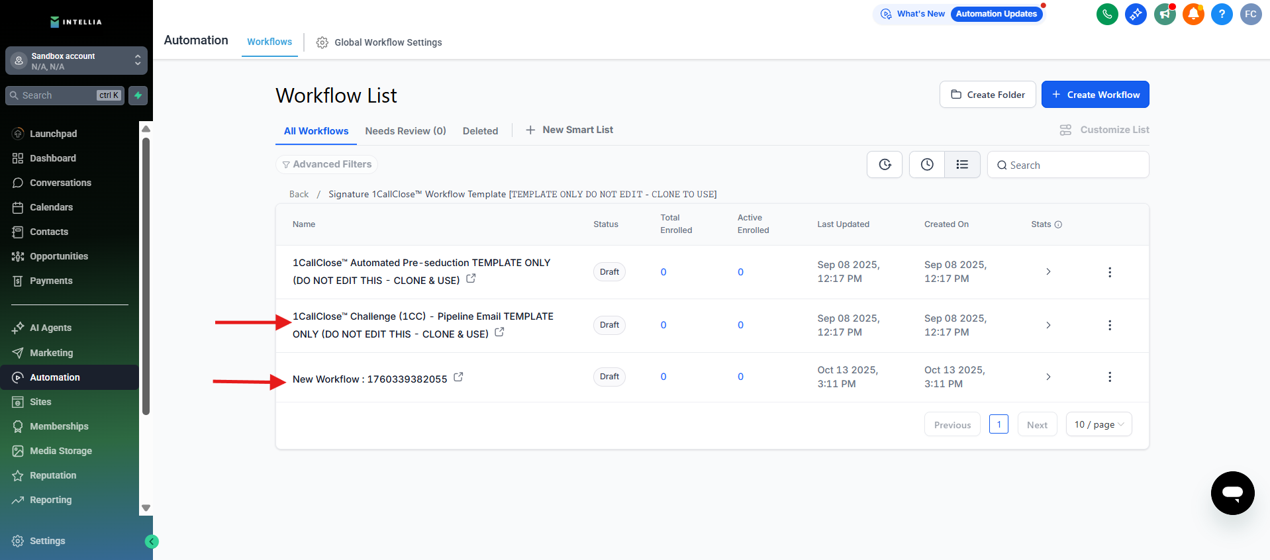The width and height of the screenshot is (1270, 560).
Task: Expand the Sandbox account switcher
Action: coord(76,61)
